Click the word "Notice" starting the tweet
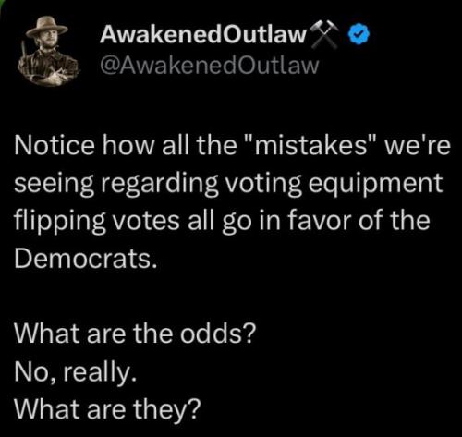 click(55, 145)
